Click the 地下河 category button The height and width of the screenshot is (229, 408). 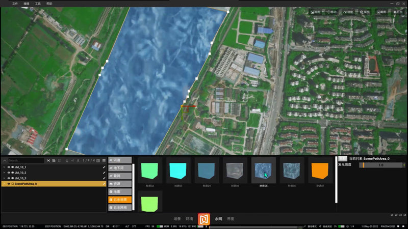(x=120, y=168)
